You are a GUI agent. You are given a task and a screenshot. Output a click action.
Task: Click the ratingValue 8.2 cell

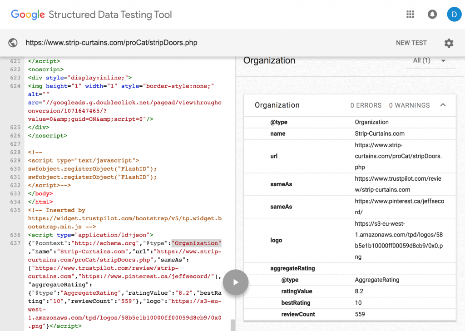(x=359, y=291)
